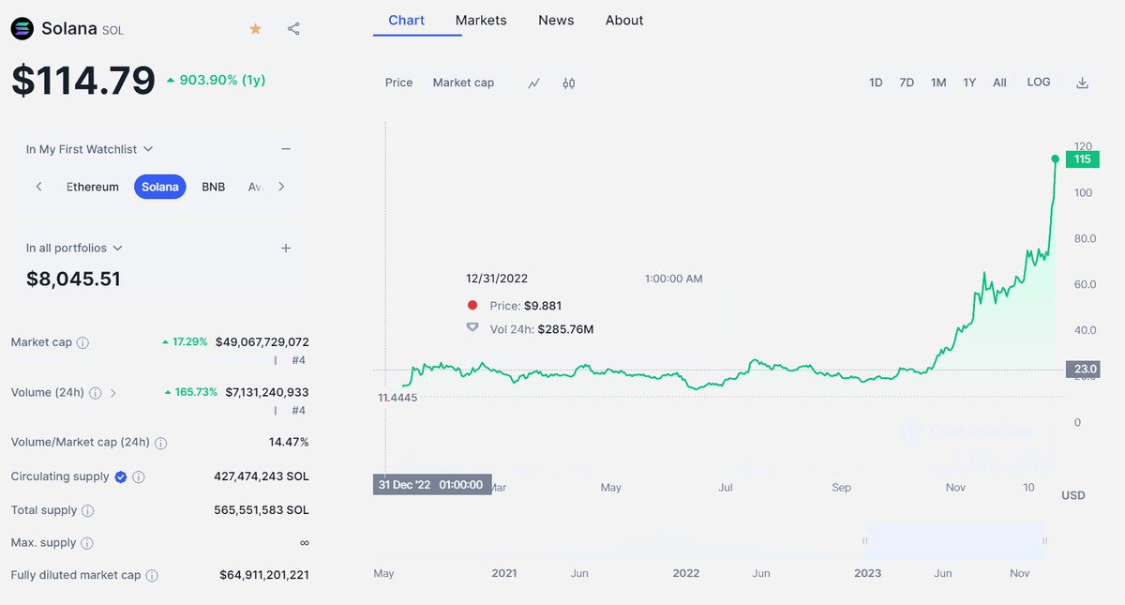Click the Solana logo icon
This screenshot has height=605, width=1125.
pos(22,29)
